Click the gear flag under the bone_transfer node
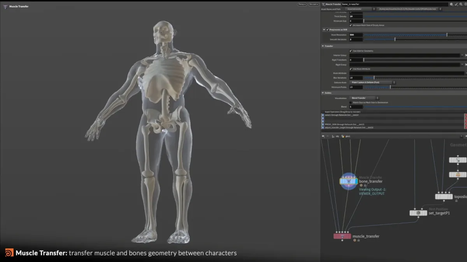 click(361, 186)
